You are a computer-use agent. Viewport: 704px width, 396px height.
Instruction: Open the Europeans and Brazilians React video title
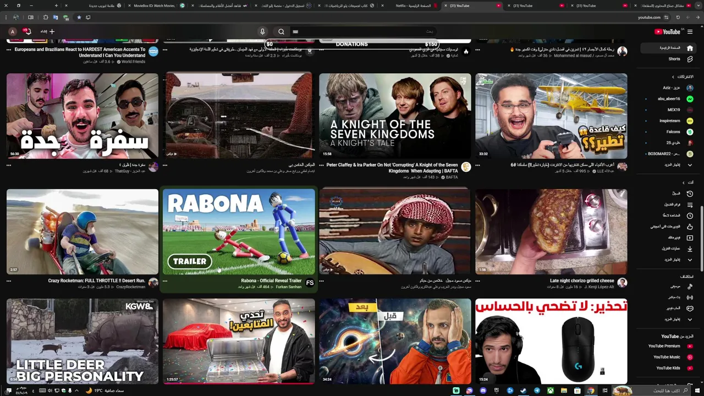[80, 52]
